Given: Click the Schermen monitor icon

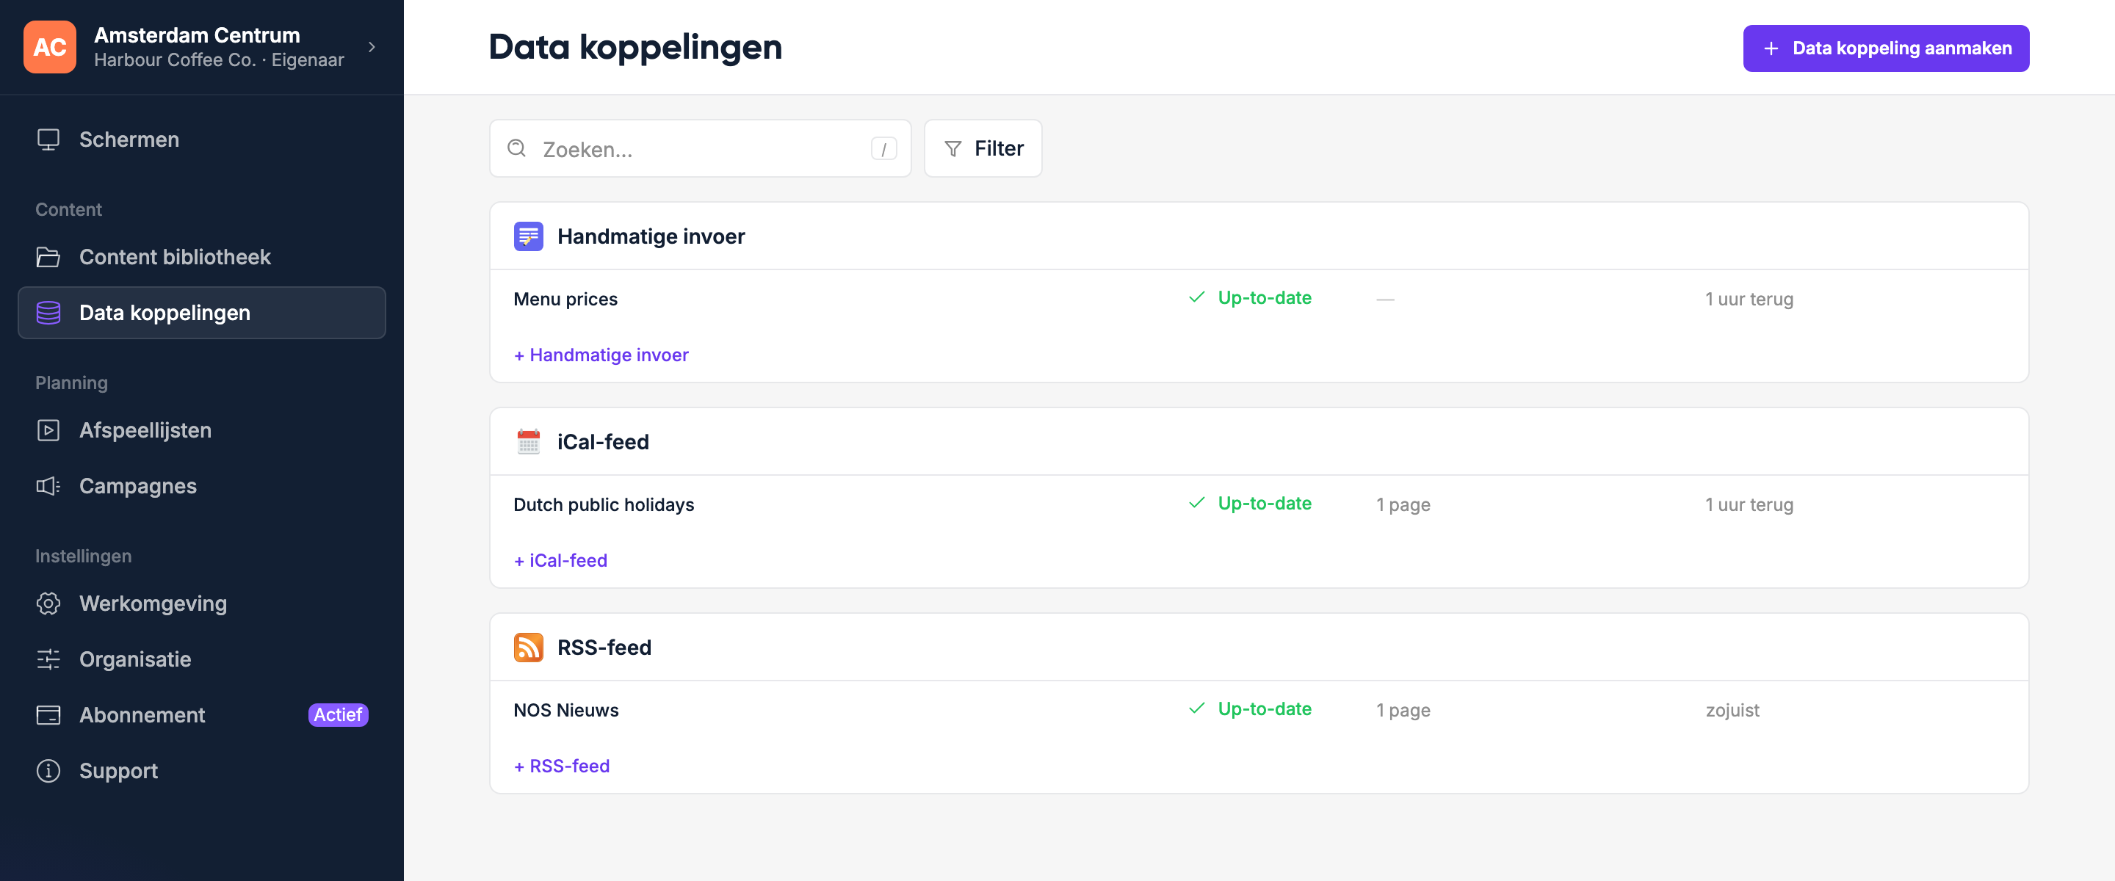Looking at the screenshot, I should [48, 139].
